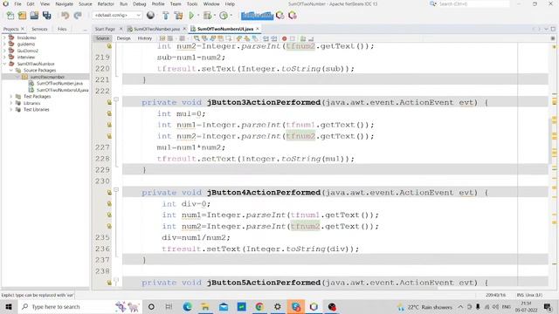This screenshot has height=314, width=559.
Task: Open the default config combo box
Action: [x=117, y=16]
